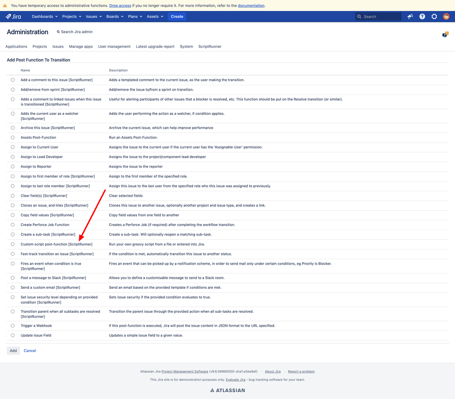Select Assign to first member of role radio
The height and width of the screenshot is (399, 455).
[13, 176]
